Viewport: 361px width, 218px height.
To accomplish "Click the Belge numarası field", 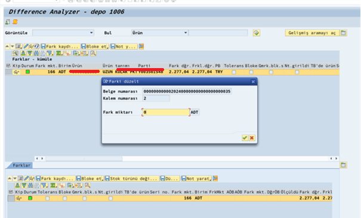I will pos(187,91).
